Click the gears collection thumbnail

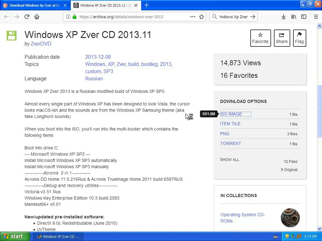point(290,218)
